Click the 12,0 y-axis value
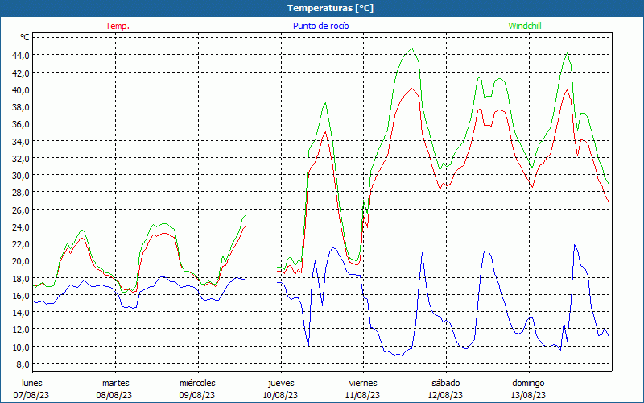The height and width of the screenshot is (403, 644). point(21,330)
